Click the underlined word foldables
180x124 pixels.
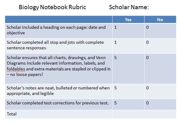16,69
